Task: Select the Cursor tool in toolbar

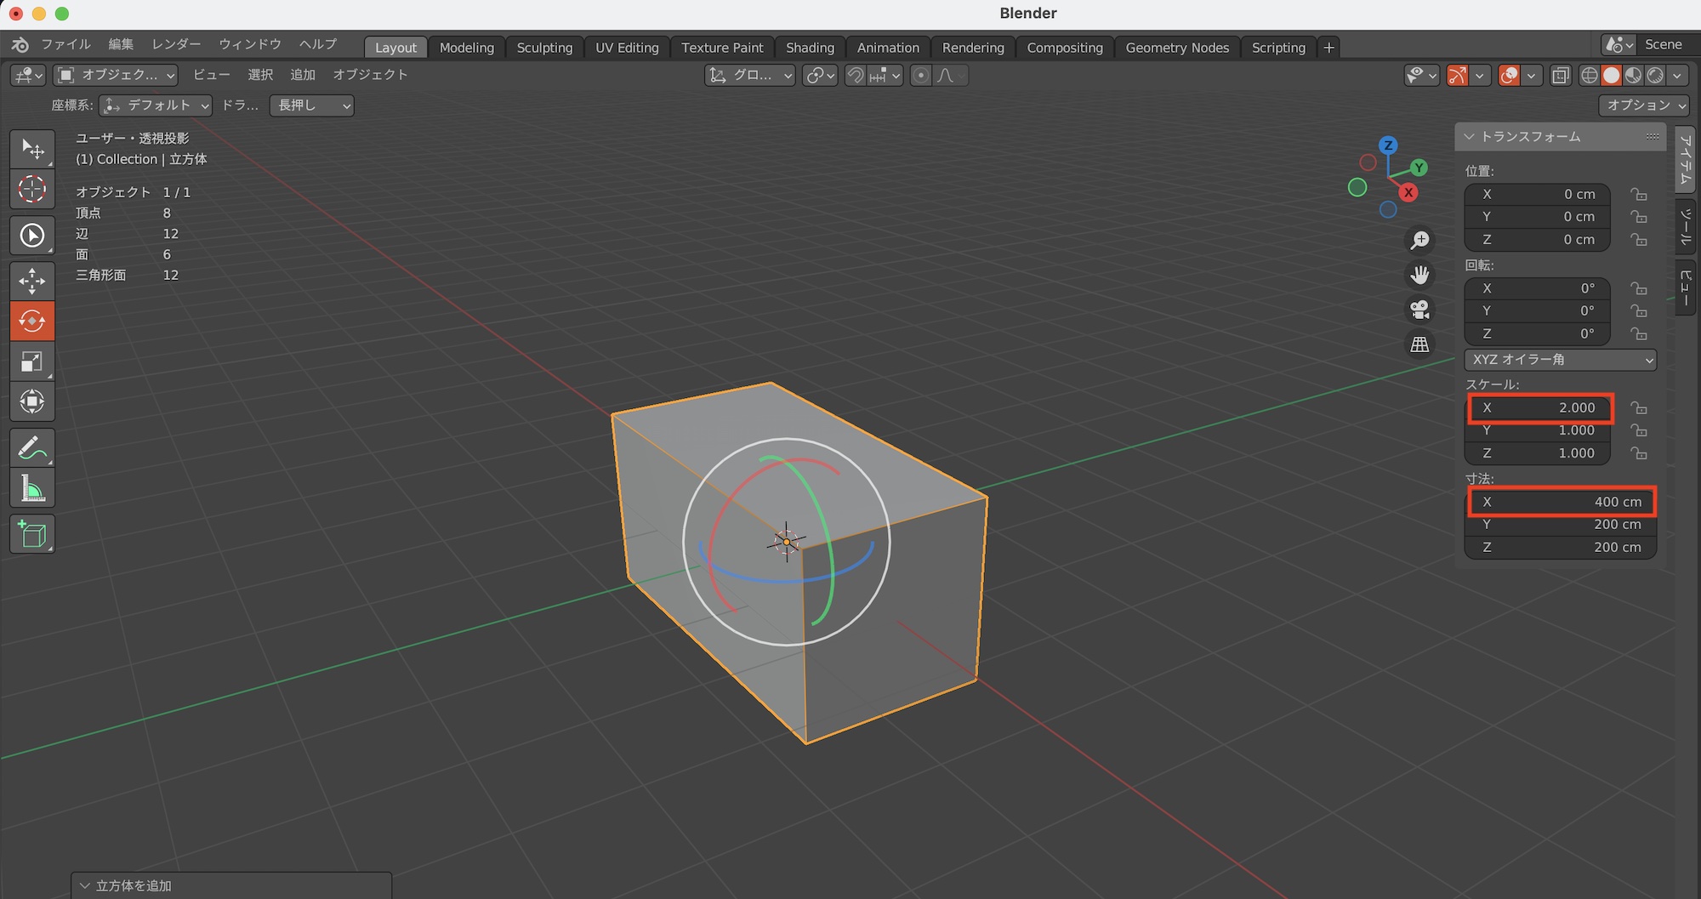Action: [x=32, y=189]
